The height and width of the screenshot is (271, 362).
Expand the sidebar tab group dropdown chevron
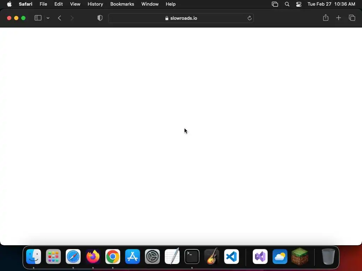(48, 18)
